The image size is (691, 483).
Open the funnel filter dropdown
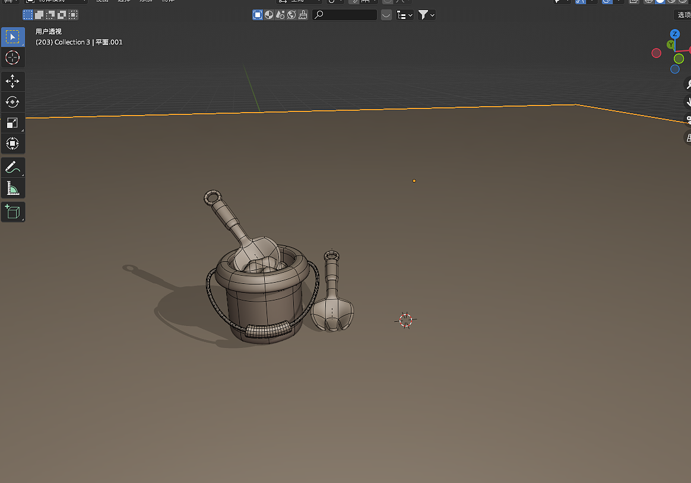coord(426,15)
